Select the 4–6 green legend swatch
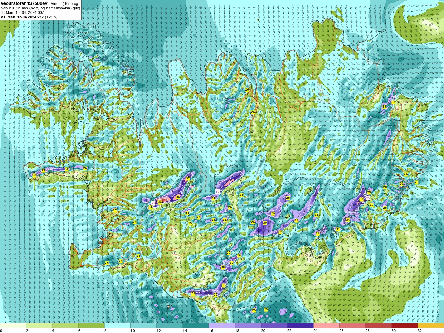Viewport: 444px width, 333px height. tap(65, 326)
